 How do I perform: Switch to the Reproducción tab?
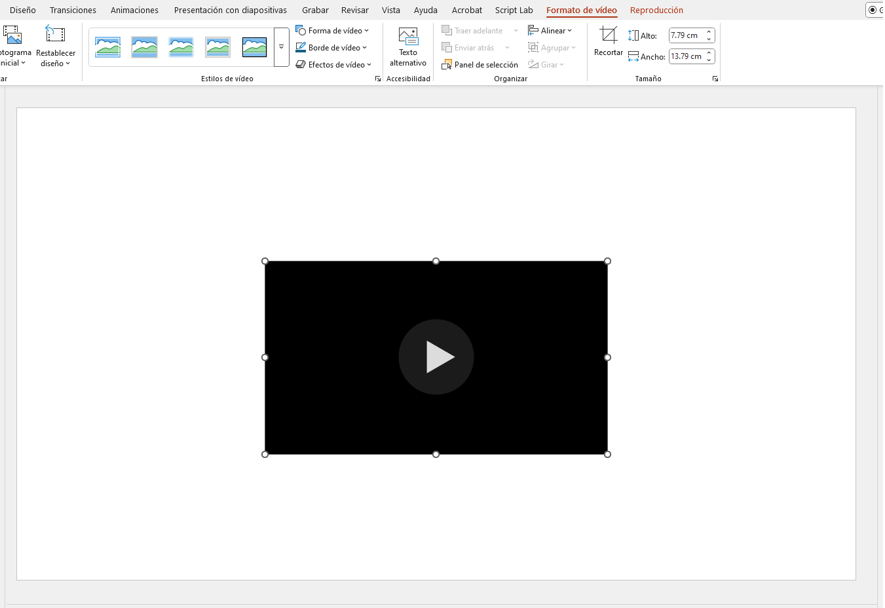656,10
